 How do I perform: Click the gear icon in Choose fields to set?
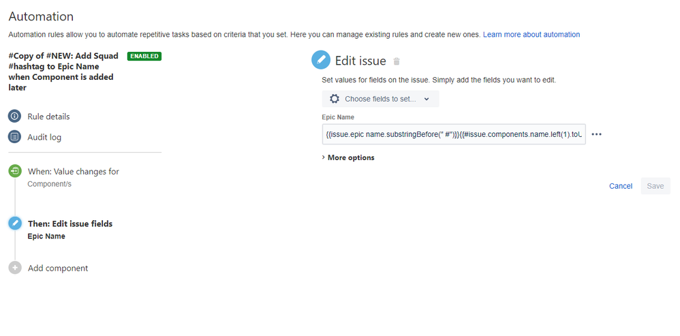click(x=335, y=99)
